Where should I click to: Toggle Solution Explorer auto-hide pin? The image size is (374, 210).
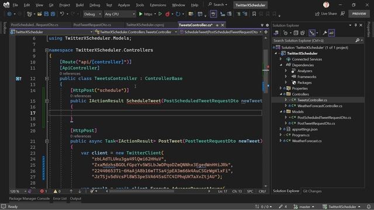(356, 25)
